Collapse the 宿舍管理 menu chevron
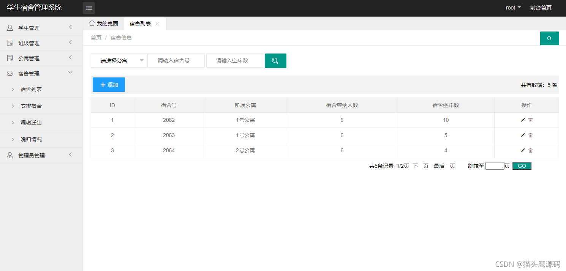Screen dimensions: 566x271 point(70,72)
